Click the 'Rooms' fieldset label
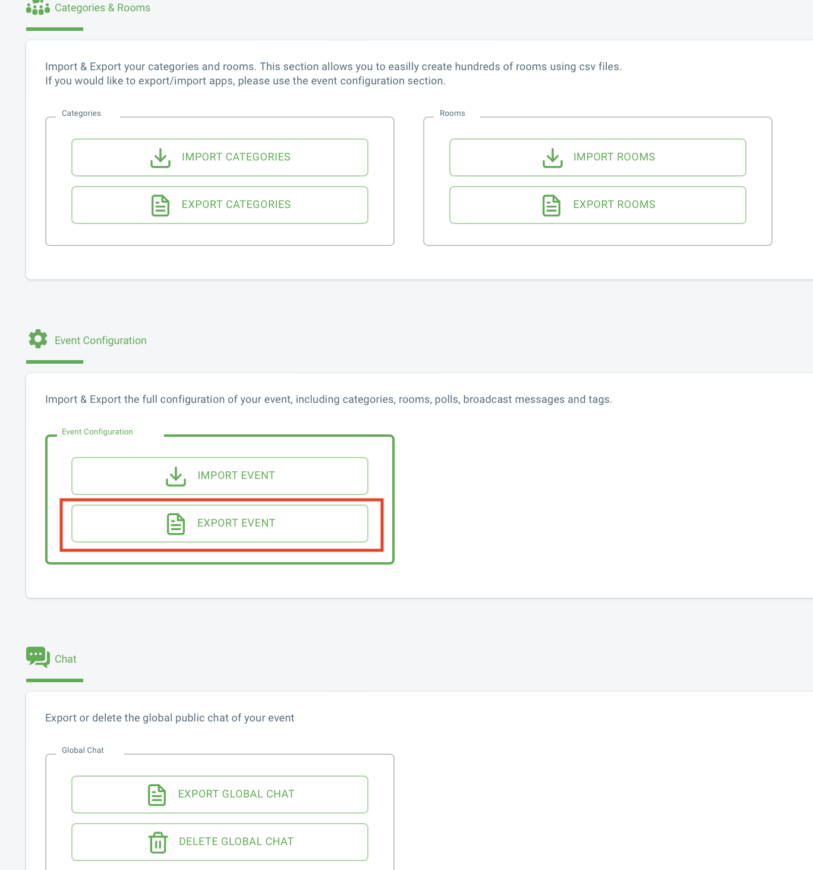Screen dimensions: 813x870 coord(452,114)
